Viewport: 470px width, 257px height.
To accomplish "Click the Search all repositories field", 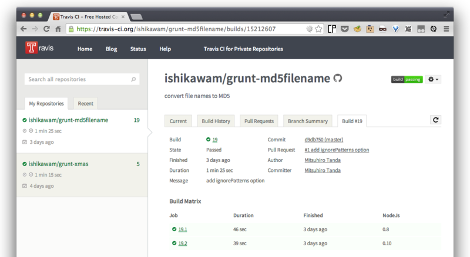I will (82, 79).
